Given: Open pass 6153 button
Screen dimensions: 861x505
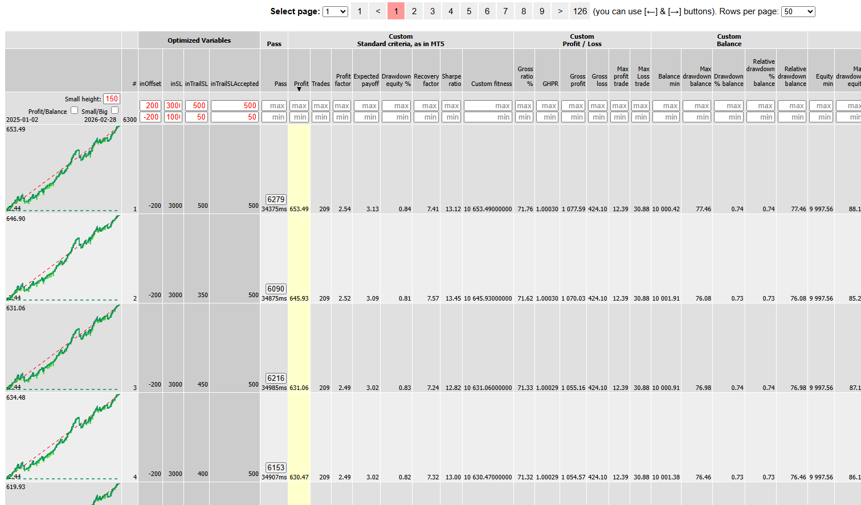Looking at the screenshot, I should 276,467.
